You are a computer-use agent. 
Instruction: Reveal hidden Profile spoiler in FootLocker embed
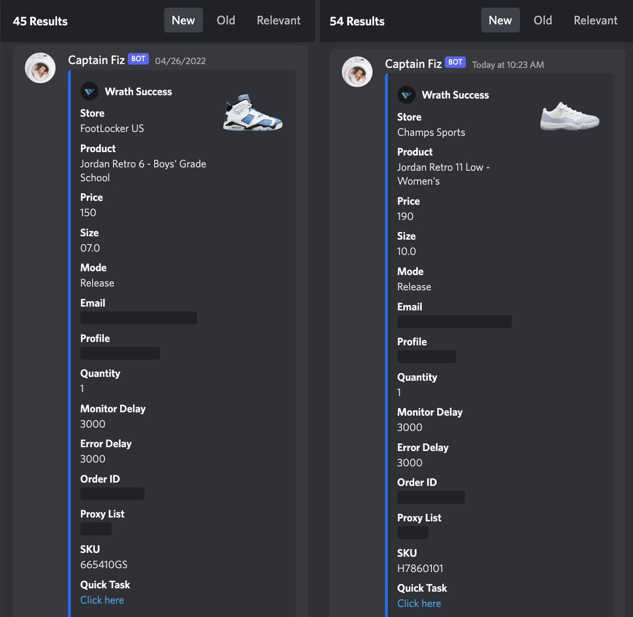click(x=120, y=353)
